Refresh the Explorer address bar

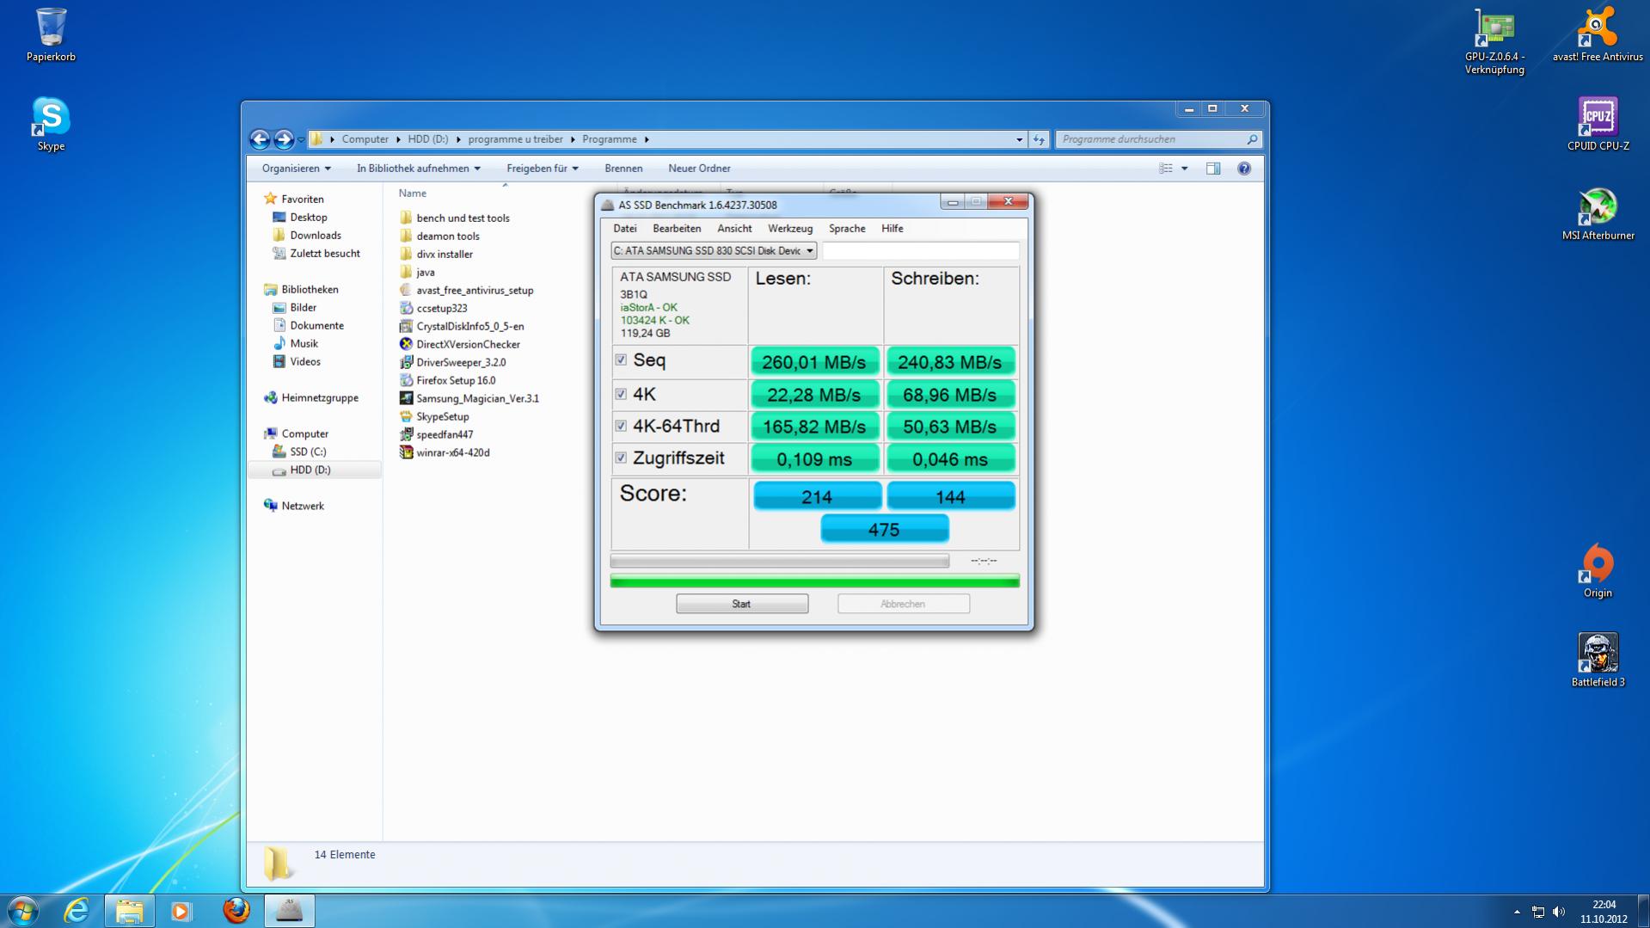click(x=1039, y=139)
